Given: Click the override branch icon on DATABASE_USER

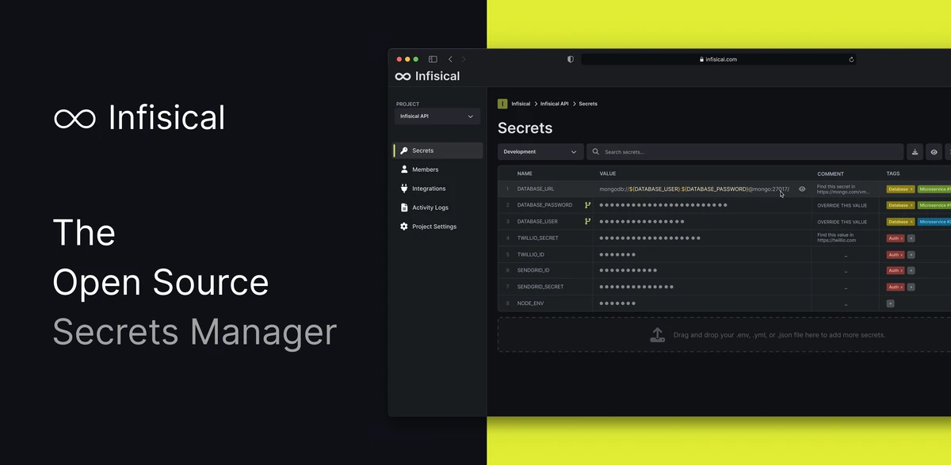Looking at the screenshot, I should tap(588, 222).
